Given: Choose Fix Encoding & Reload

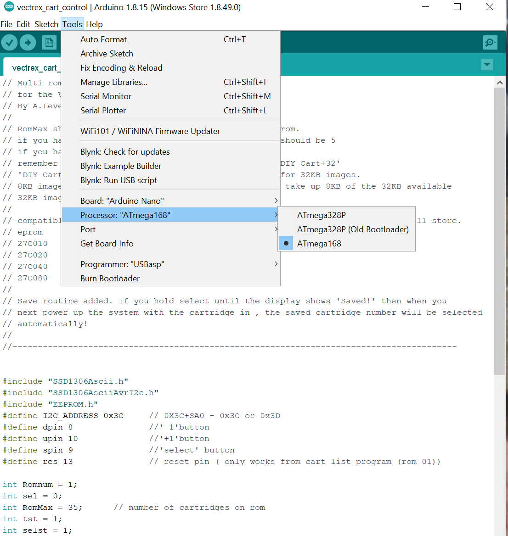Looking at the screenshot, I should [171, 67].
